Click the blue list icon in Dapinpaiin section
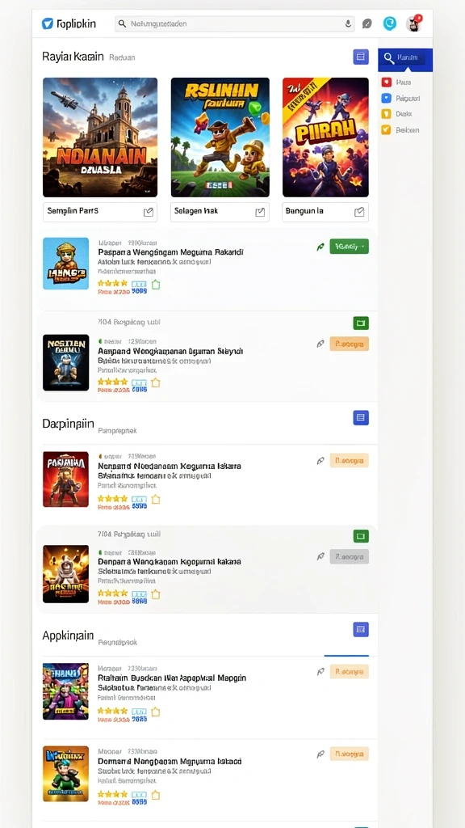 click(x=361, y=418)
